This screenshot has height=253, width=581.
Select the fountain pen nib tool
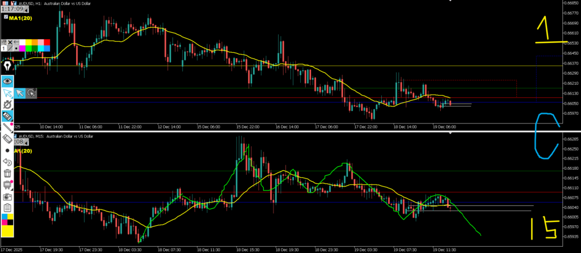click(7, 66)
